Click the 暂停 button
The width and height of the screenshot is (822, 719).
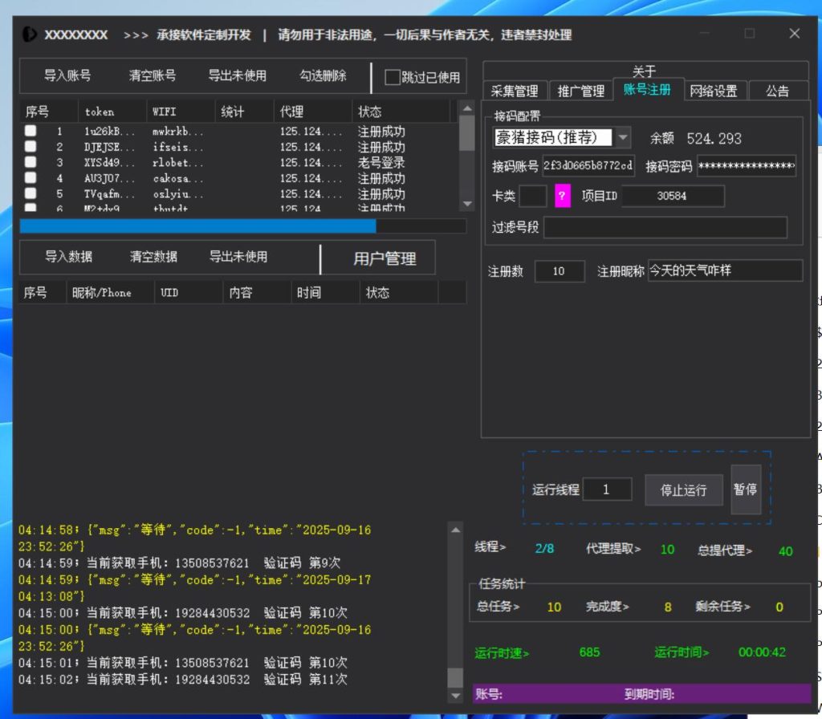(x=746, y=489)
